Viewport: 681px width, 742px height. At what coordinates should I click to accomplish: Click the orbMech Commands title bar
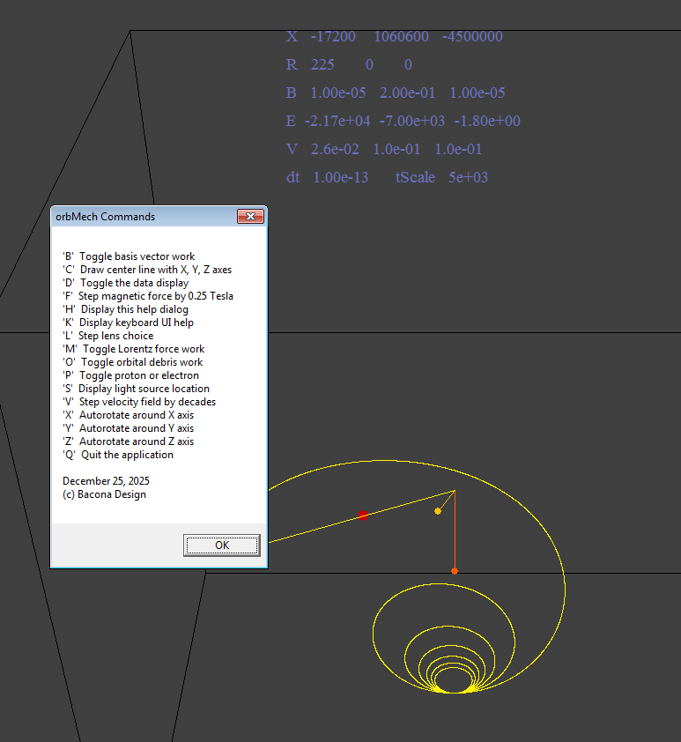141,217
